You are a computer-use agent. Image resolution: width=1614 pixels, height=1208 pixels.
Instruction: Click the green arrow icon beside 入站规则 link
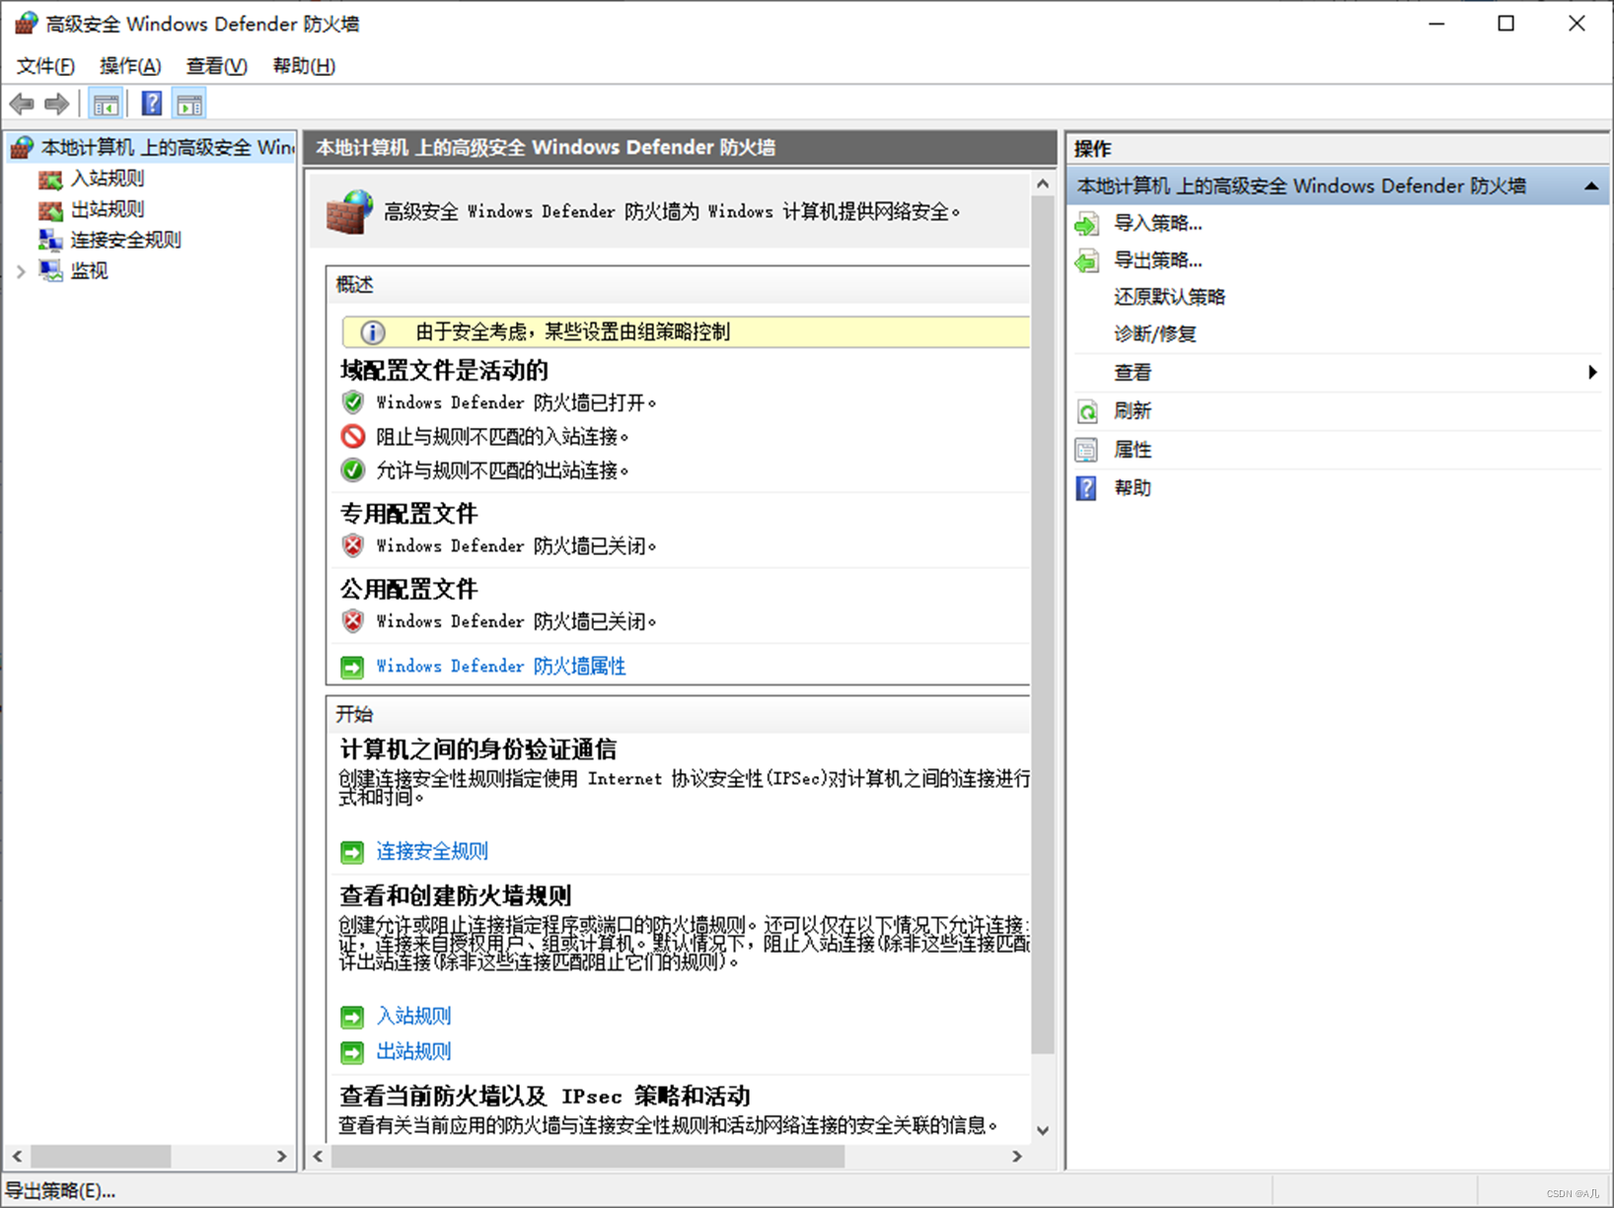tap(352, 1017)
